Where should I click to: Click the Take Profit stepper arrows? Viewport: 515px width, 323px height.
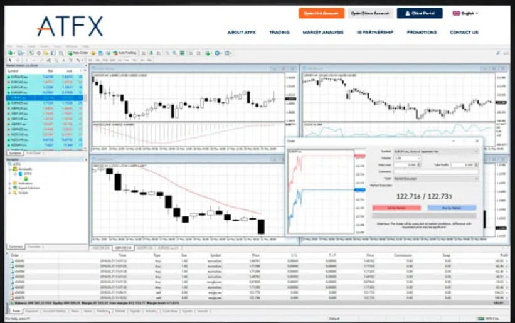point(477,165)
